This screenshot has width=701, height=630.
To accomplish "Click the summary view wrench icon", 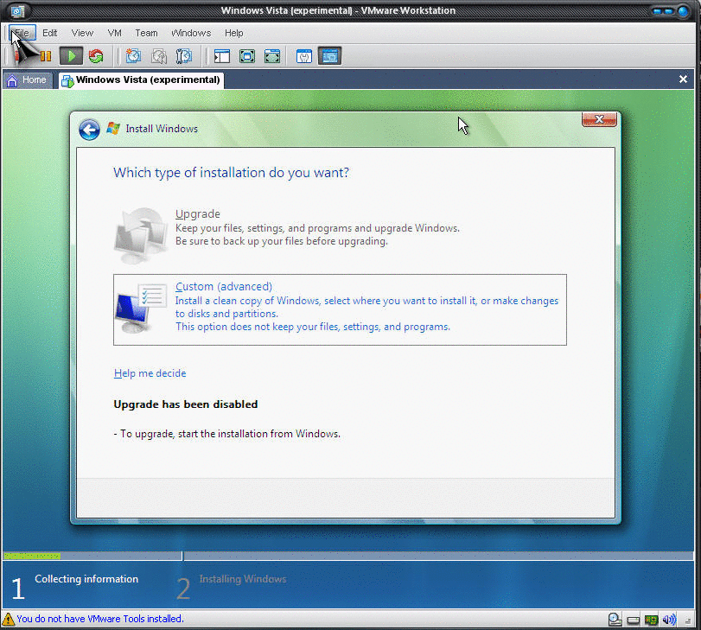I will click(304, 56).
